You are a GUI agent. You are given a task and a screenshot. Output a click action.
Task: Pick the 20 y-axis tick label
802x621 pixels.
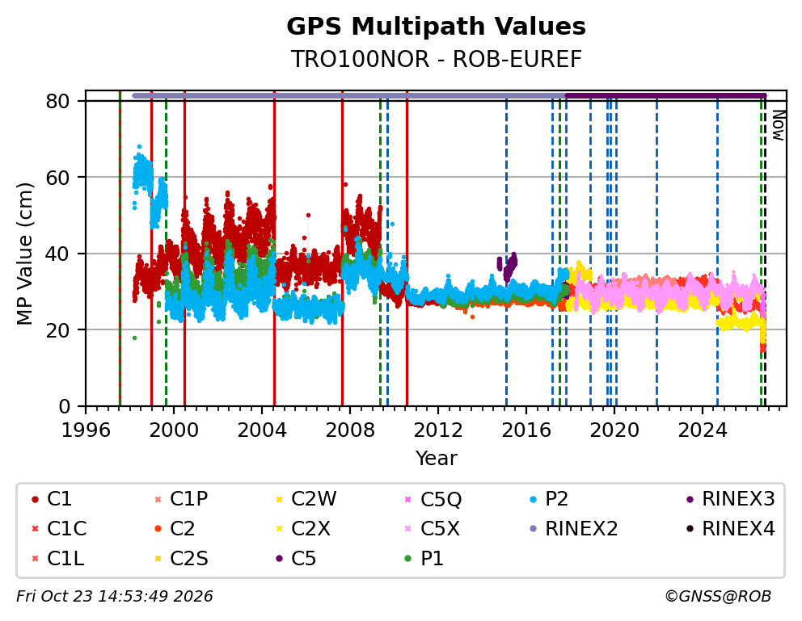coord(57,330)
